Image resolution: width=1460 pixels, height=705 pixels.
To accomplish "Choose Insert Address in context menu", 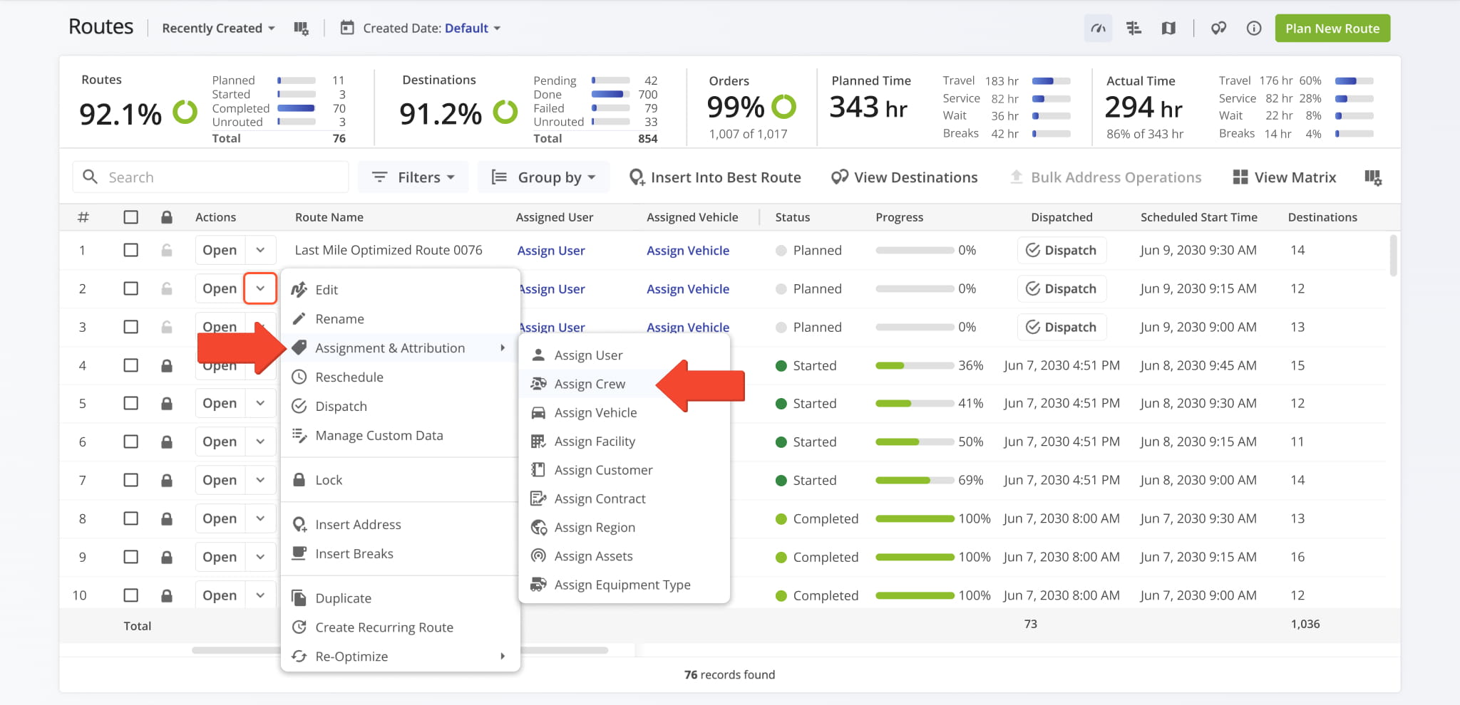I will [x=401, y=524].
